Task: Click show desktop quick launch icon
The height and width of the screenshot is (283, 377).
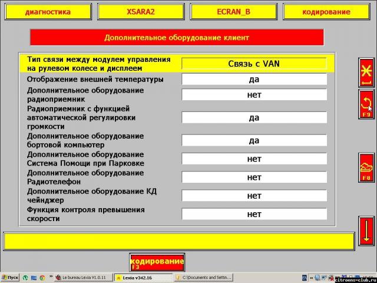Action: (x=34, y=278)
